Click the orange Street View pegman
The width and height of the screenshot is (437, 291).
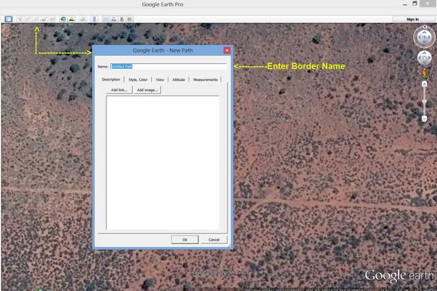click(425, 73)
